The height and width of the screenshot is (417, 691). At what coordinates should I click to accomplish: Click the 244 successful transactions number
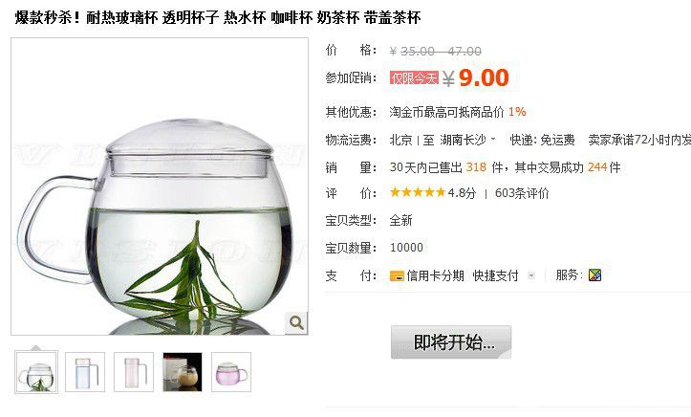pos(597,167)
